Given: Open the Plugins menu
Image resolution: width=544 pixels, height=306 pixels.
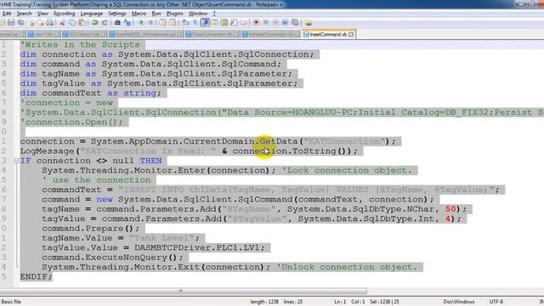Looking at the screenshot, I should coord(174,14).
